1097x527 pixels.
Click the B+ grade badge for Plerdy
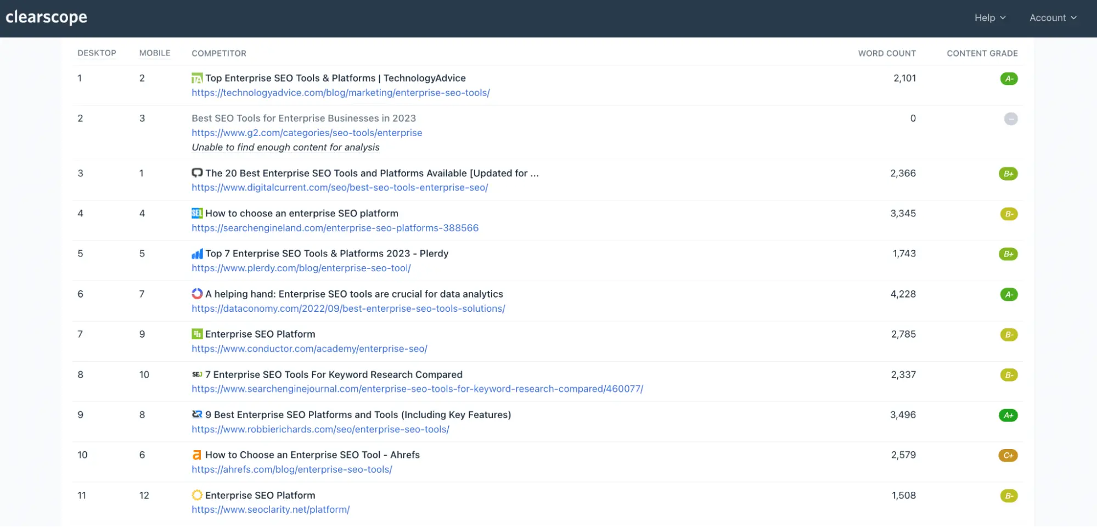pos(1008,254)
